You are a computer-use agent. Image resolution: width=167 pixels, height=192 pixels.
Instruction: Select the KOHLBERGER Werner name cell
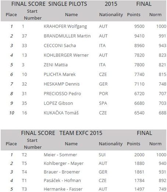click(x=66, y=55)
